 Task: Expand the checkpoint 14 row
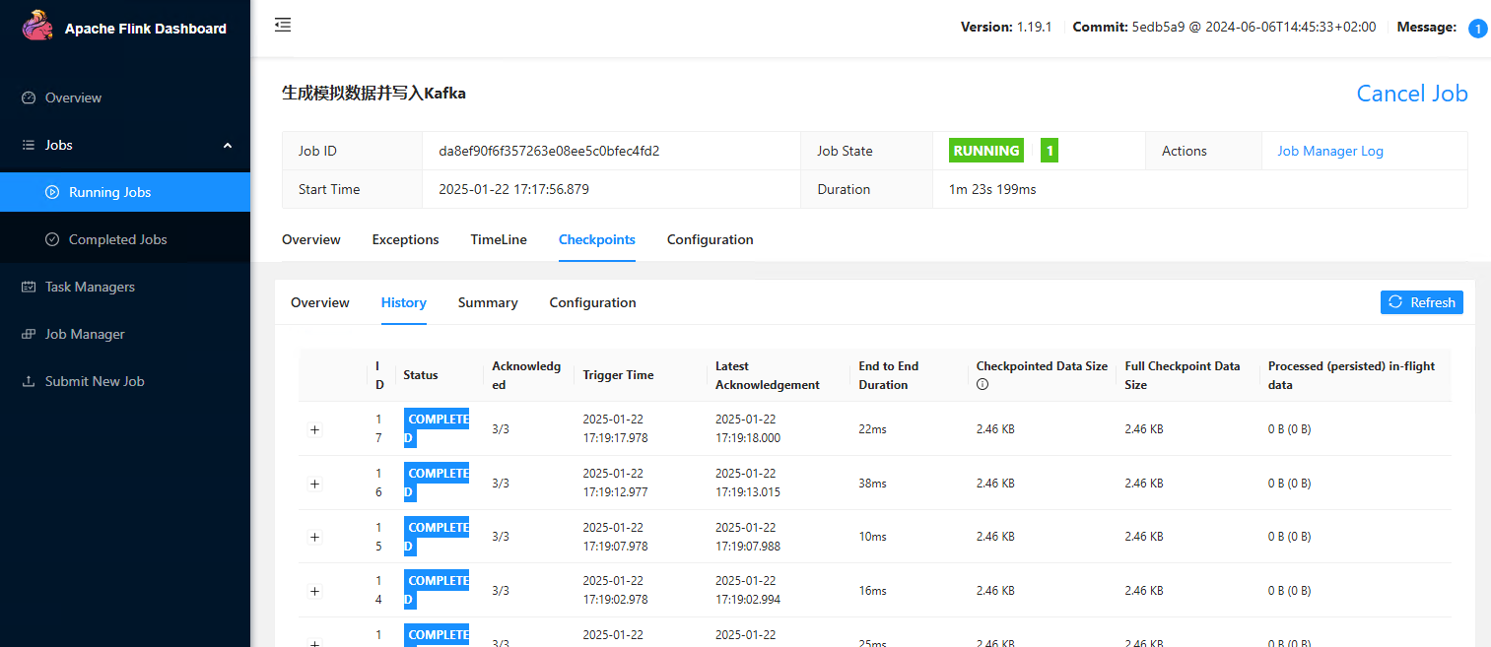315,591
